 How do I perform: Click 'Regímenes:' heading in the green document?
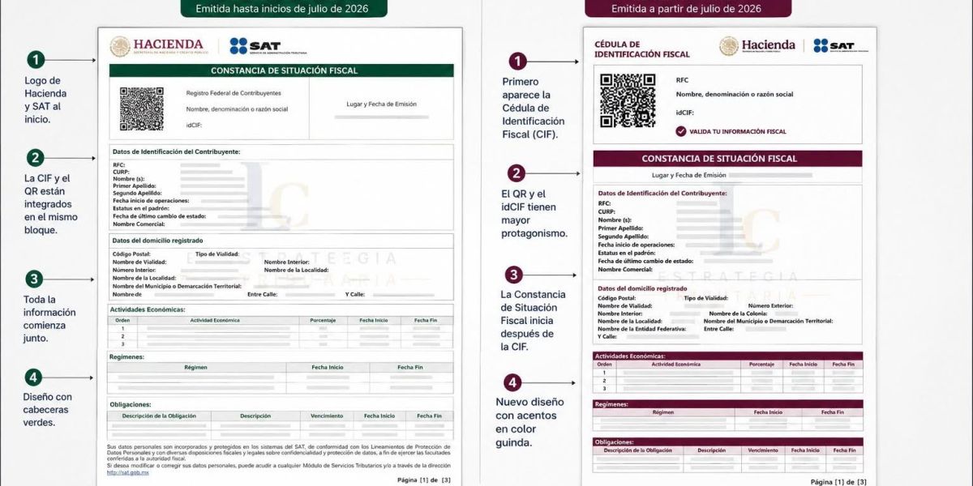pos(126,356)
